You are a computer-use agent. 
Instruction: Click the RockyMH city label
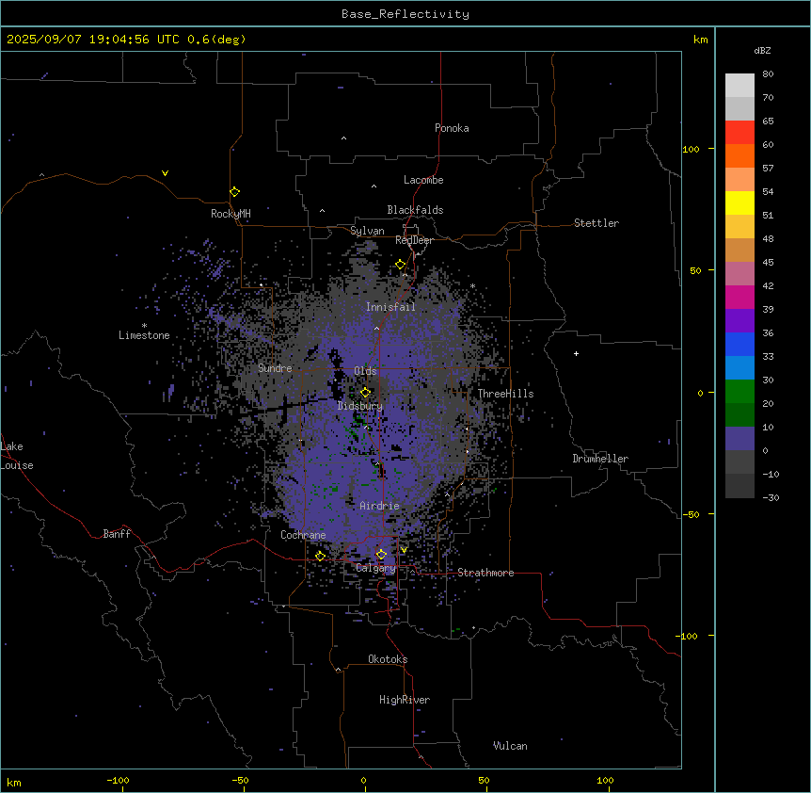coord(231,213)
